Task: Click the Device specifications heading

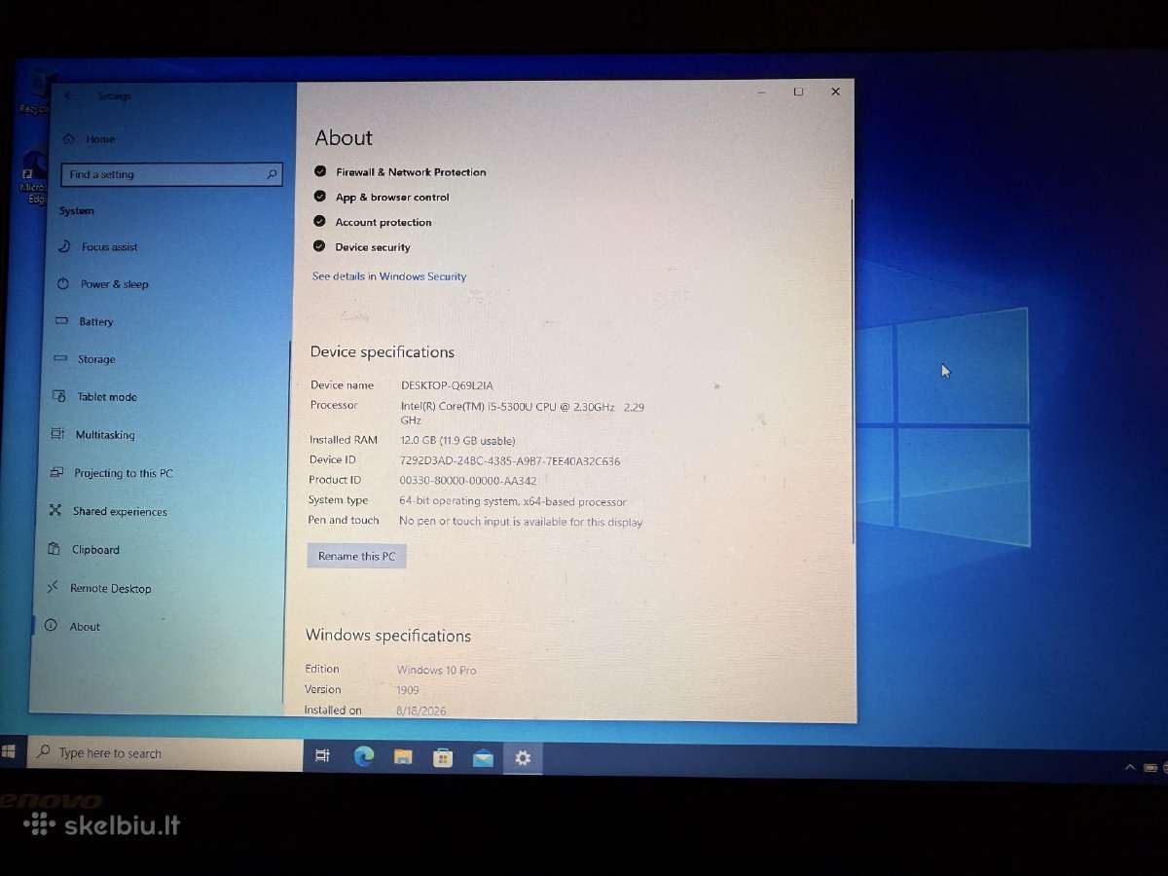Action: click(383, 352)
